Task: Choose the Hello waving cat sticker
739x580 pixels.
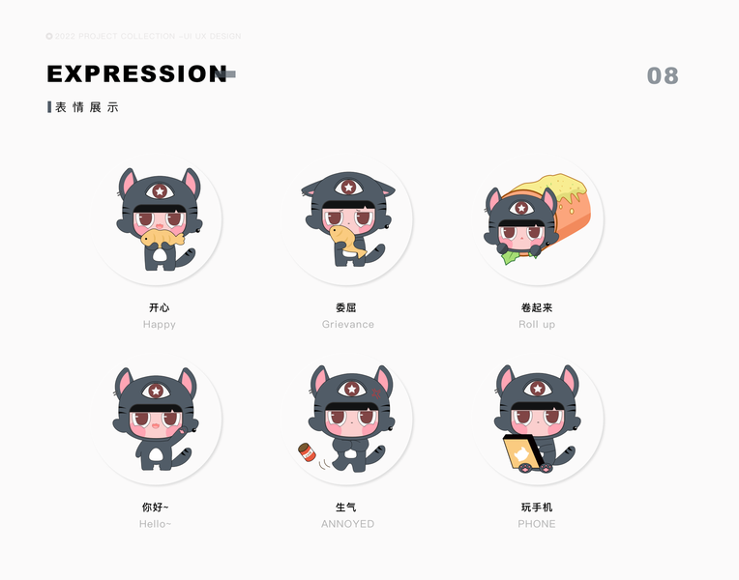Action: (x=156, y=420)
